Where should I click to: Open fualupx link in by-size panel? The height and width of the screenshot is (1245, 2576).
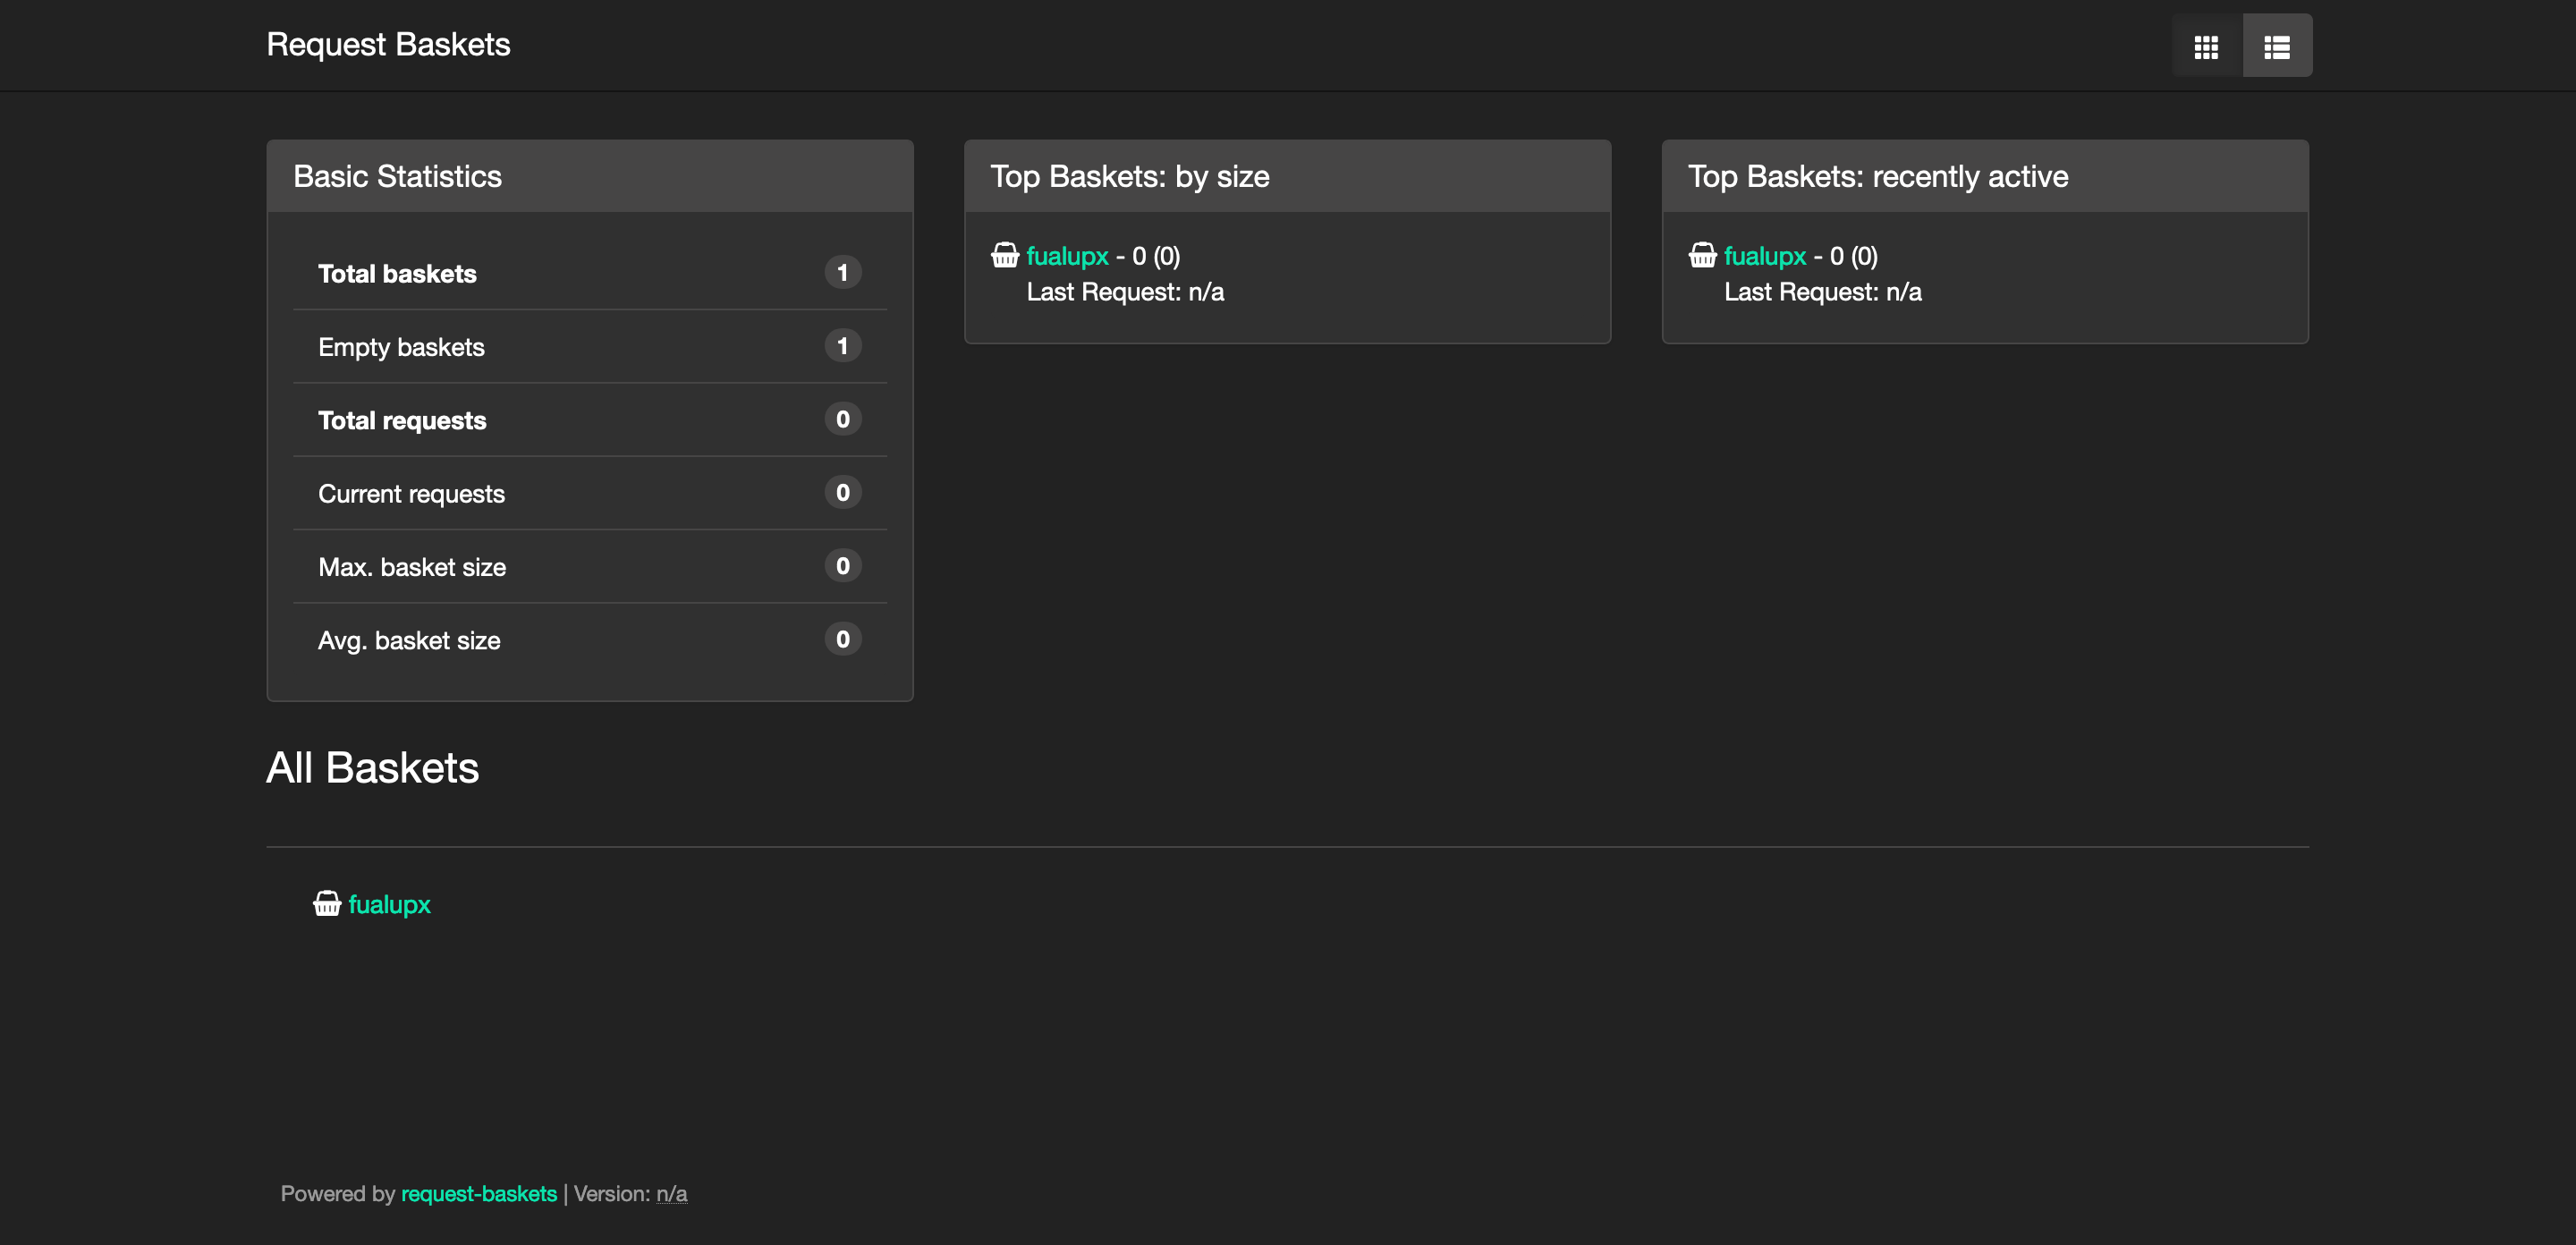1067,256
